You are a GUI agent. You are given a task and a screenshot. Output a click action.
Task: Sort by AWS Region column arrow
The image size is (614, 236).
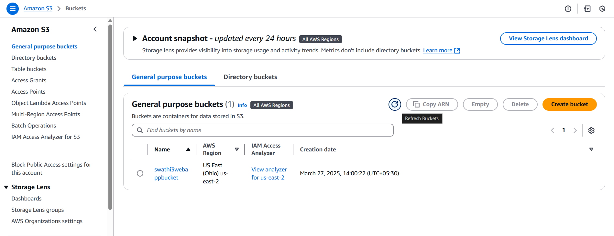[237, 149]
